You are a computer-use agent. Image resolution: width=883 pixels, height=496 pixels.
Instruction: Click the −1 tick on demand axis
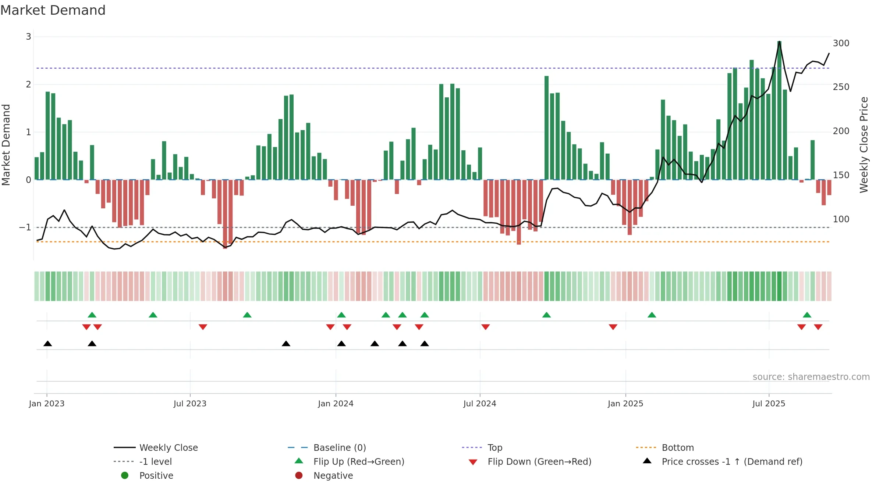point(25,227)
